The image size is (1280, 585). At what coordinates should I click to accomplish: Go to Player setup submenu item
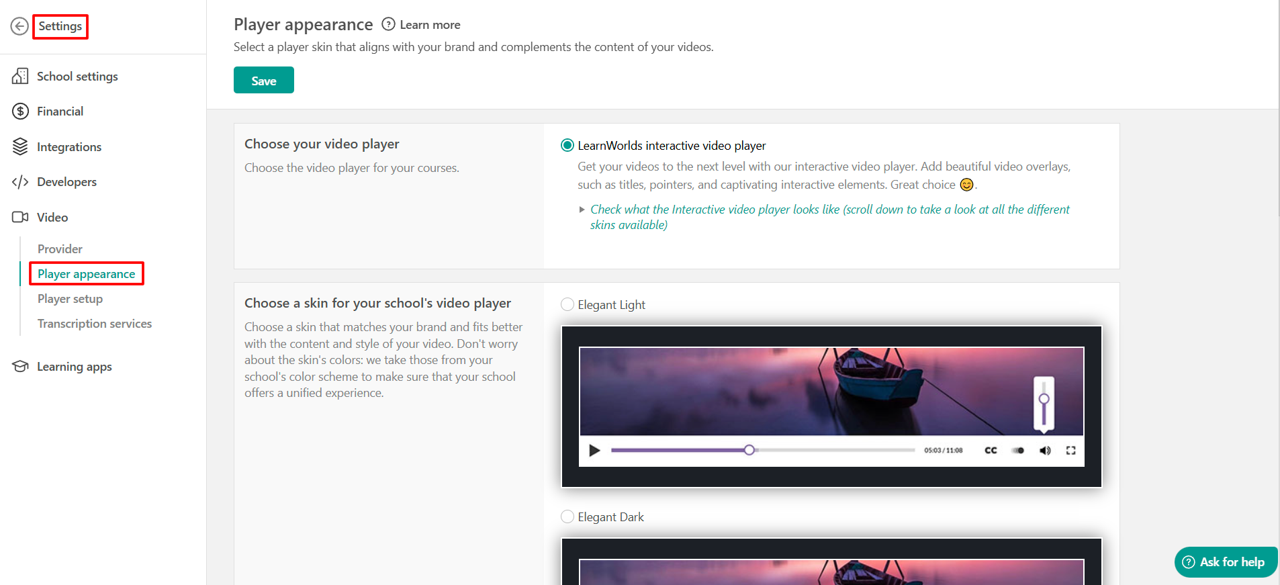point(70,298)
